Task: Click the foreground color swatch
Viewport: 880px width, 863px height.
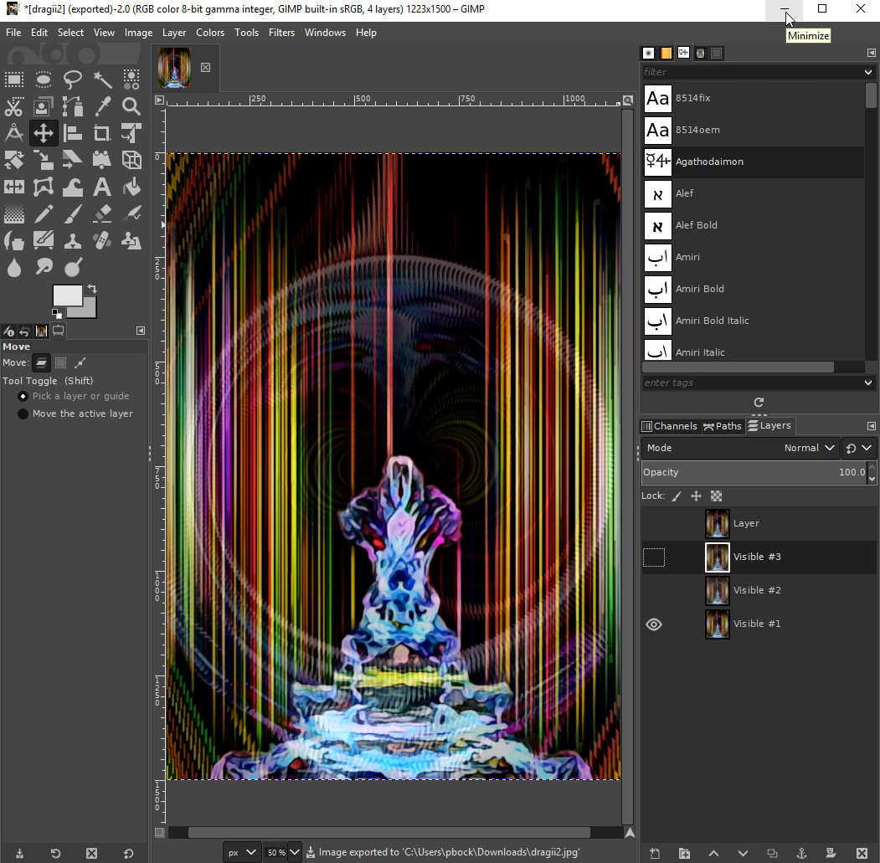Action: click(x=67, y=295)
